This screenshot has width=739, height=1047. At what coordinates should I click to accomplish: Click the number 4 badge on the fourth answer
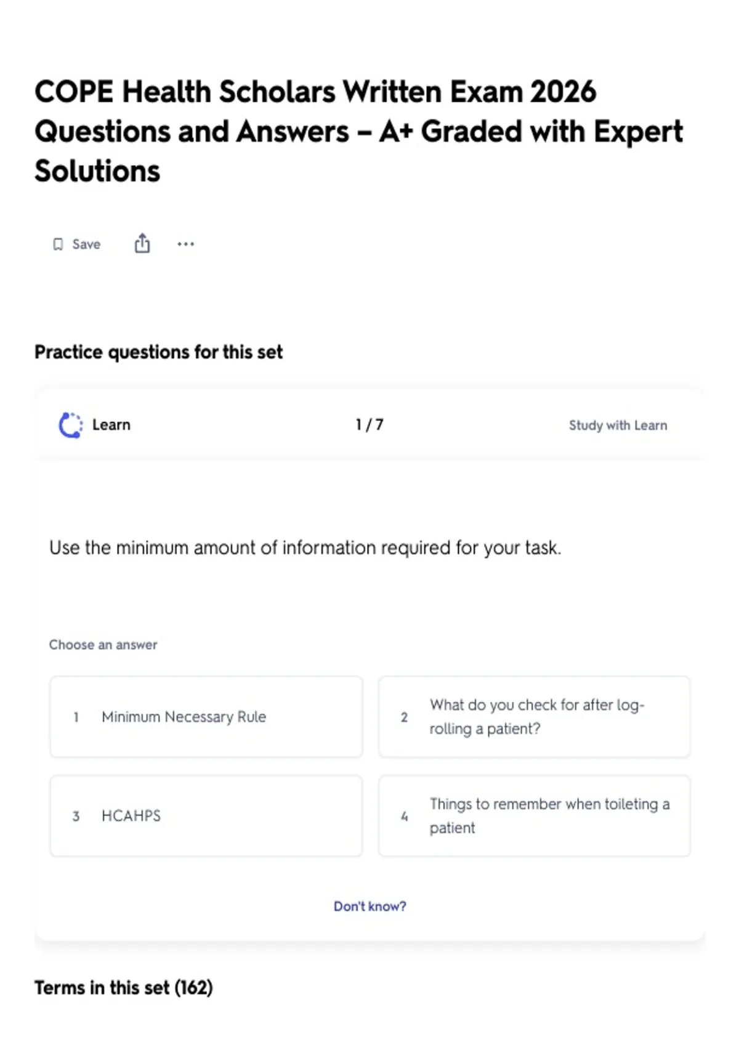pyautogui.click(x=404, y=817)
